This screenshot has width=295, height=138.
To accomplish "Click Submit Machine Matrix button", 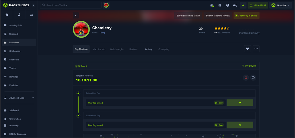I will (188, 16).
